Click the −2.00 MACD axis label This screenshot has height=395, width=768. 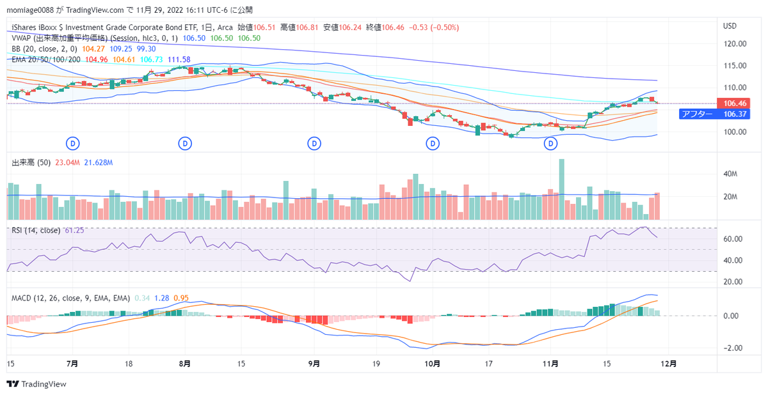tap(733, 348)
